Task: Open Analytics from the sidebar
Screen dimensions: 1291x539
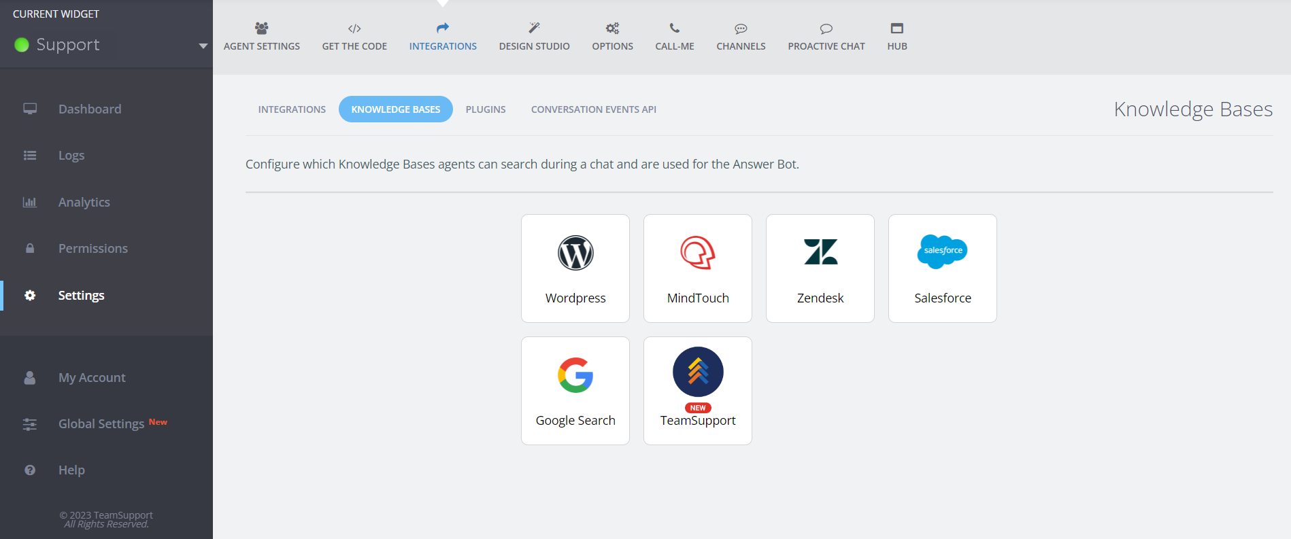Action: pyautogui.click(x=84, y=203)
